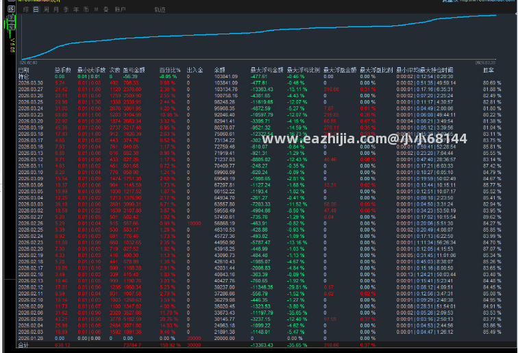Click the 盈亏金额 column header
Screen dimensions: 518x353
tap(134, 70)
